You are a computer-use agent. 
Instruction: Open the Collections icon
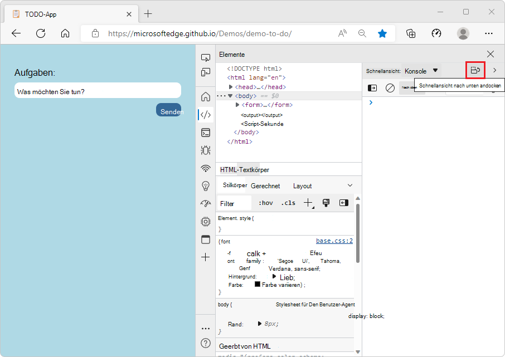click(411, 33)
